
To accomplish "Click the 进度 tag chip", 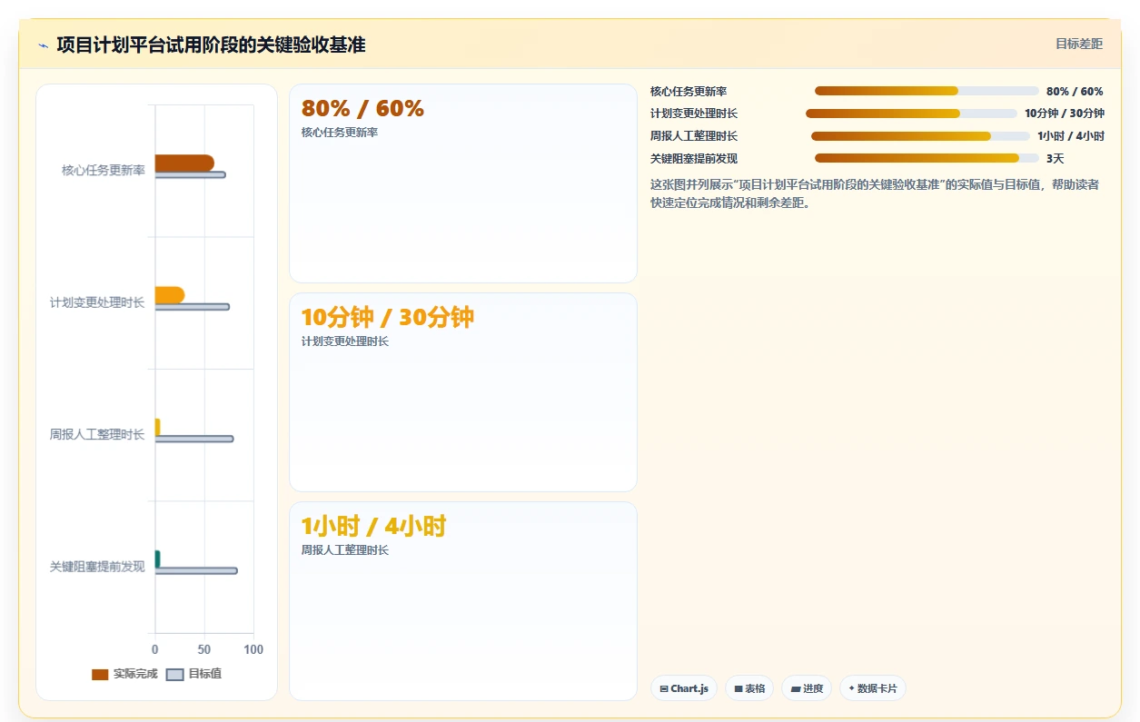I will [x=807, y=688].
